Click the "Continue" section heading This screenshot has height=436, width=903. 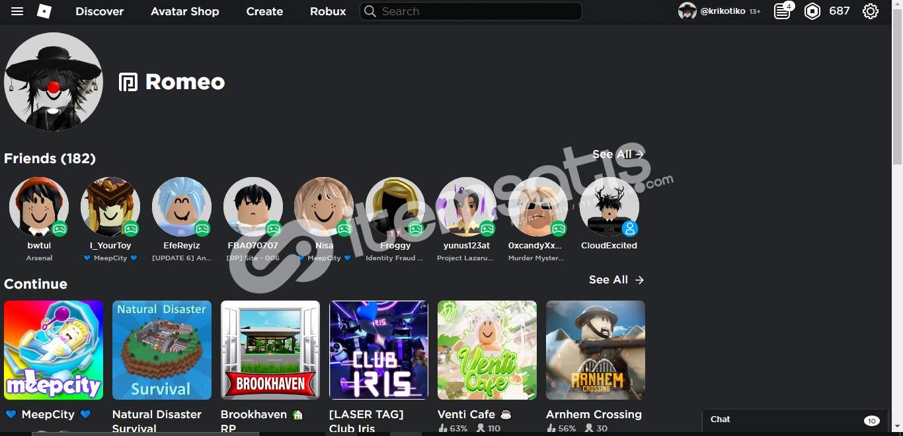(36, 284)
